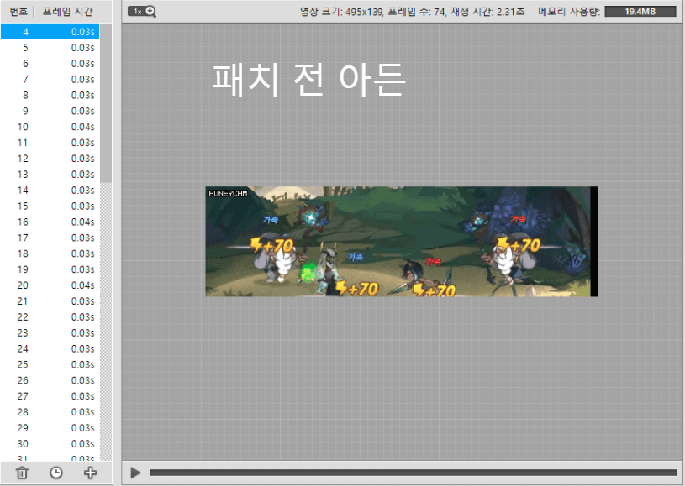Screen dimensions: 685x486
Task: Select frame 14 in the list
Action: tap(50, 191)
